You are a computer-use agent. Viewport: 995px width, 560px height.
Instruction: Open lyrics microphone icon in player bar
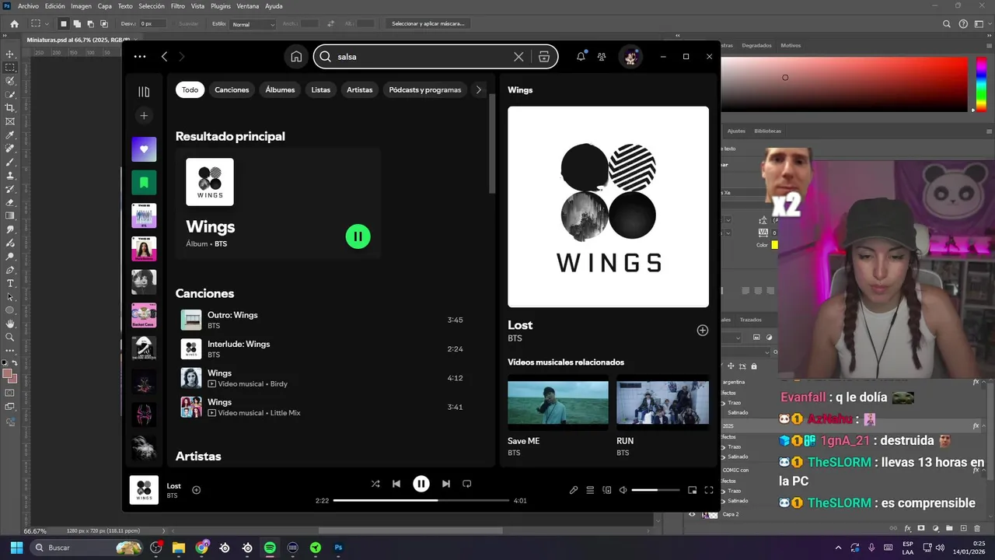click(x=574, y=490)
